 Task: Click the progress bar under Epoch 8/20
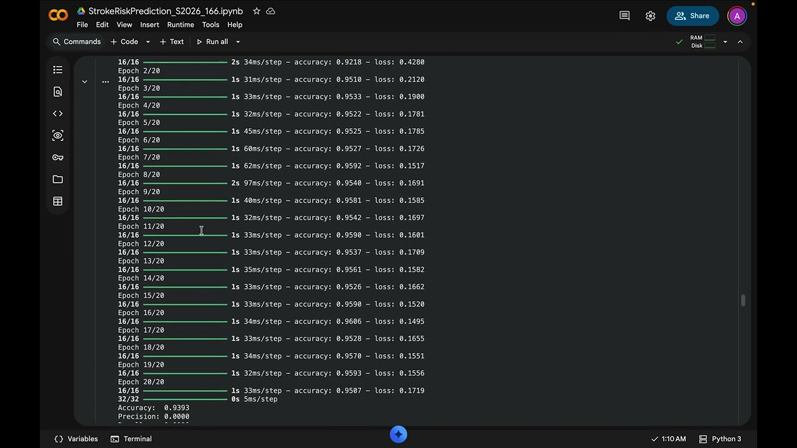coord(185,184)
